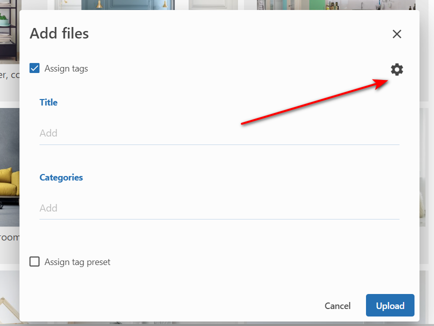The width and height of the screenshot is (434, 326).
Task: Uncheck the Assign tags checkbox
Action: [34, 68]
